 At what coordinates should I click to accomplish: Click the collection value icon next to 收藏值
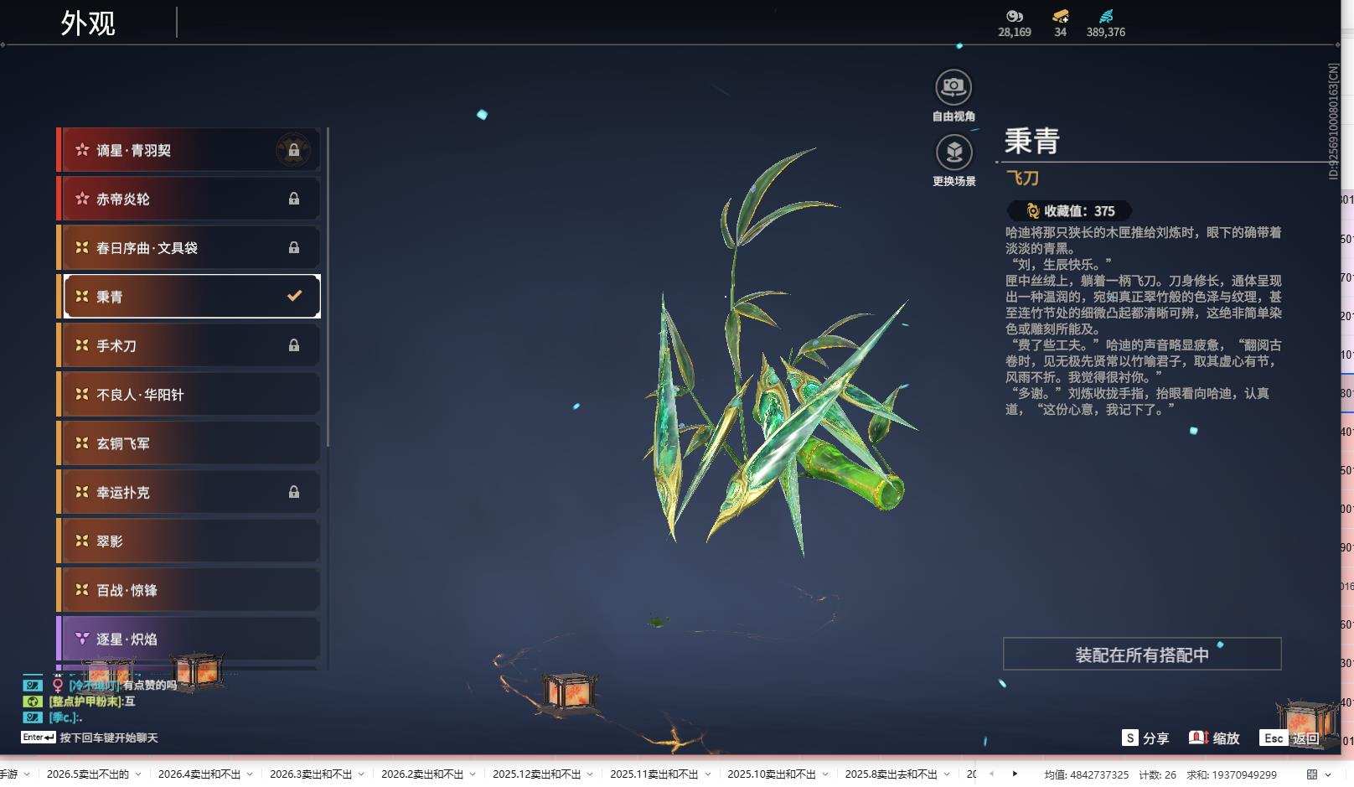[1033, 211]
